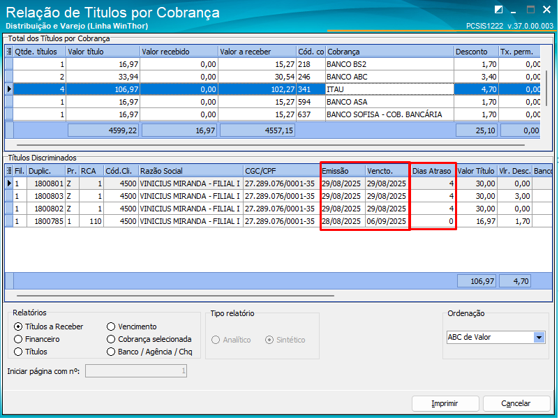The image size is (559, 420).
Task: Click the Razão Social column header
Action: [191, 171]
